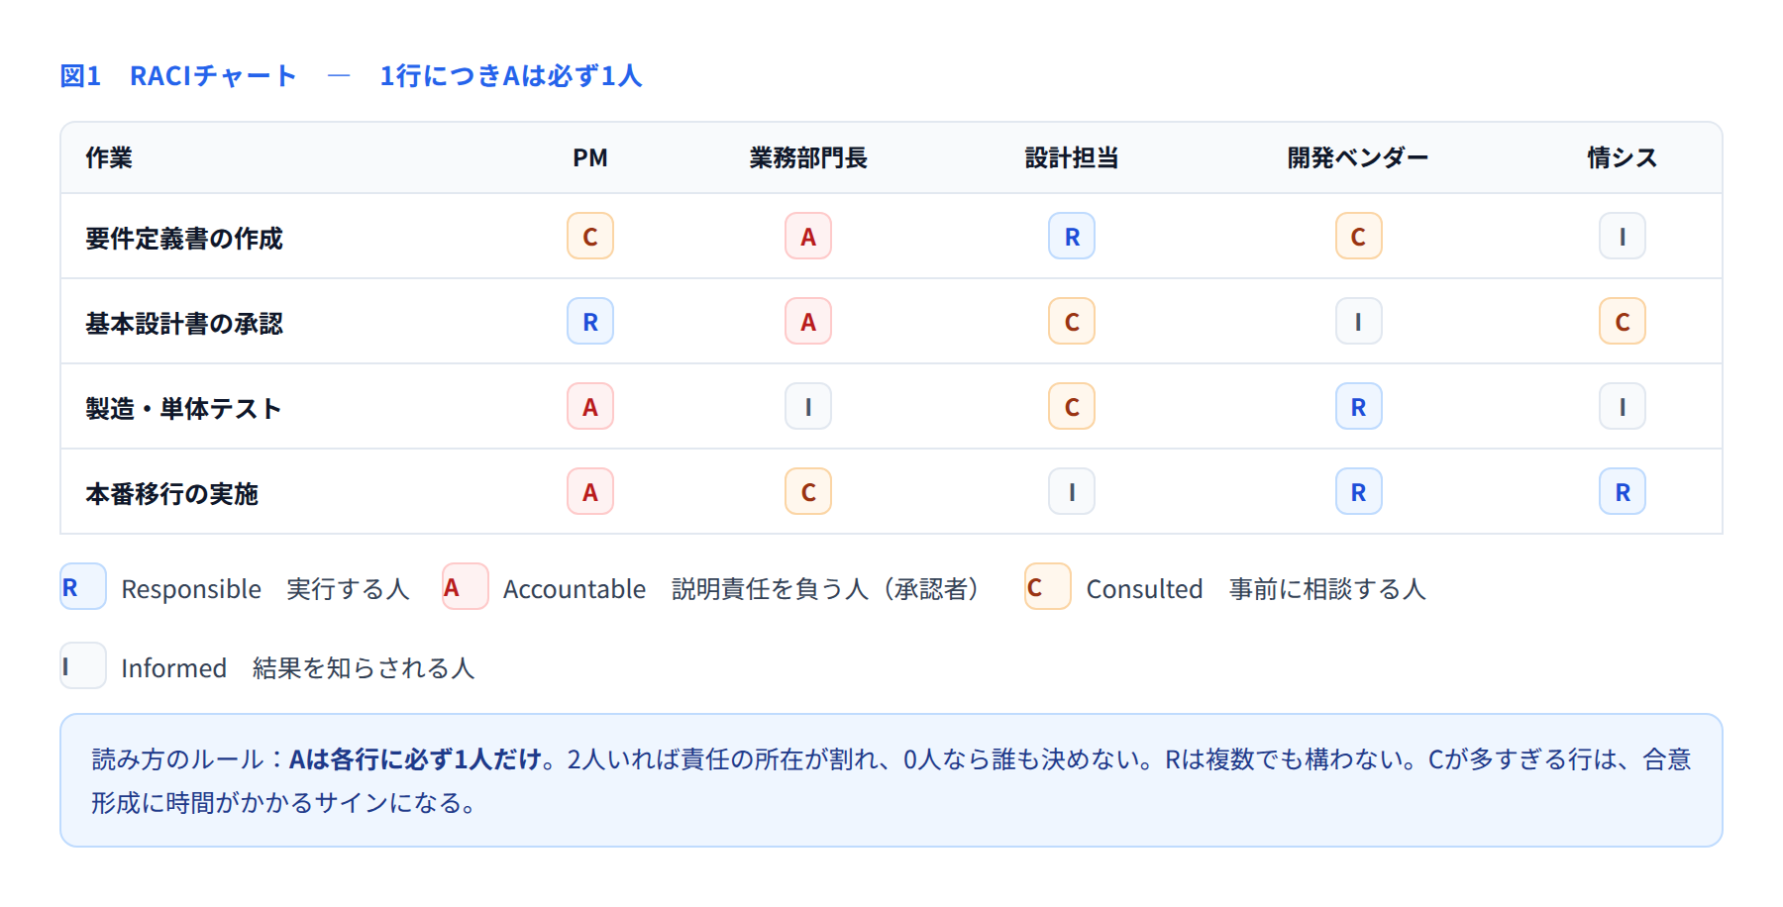Click the A badge for PM in 製造・単体テスト row
The height and width of the screenshot is (907, 1783).
tap(590, 407)
